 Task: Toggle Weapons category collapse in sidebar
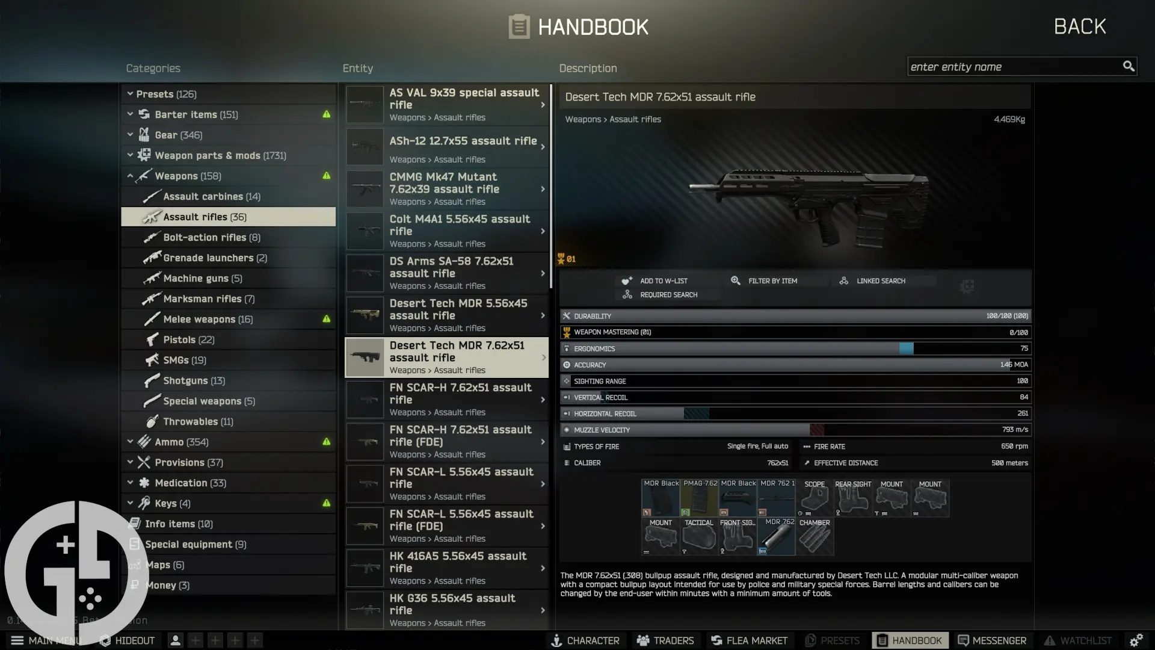(129, 175)
